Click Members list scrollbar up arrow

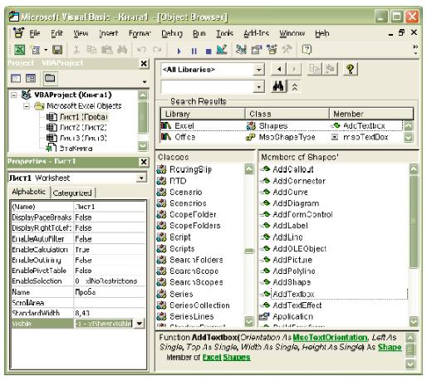(414, 169)
